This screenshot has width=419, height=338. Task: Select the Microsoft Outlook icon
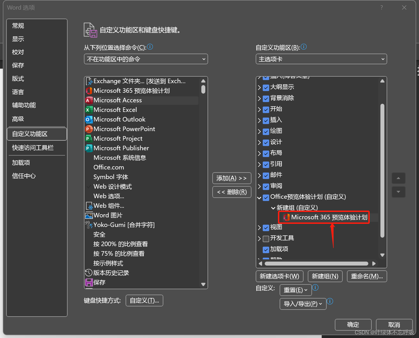tap(89, 120)
